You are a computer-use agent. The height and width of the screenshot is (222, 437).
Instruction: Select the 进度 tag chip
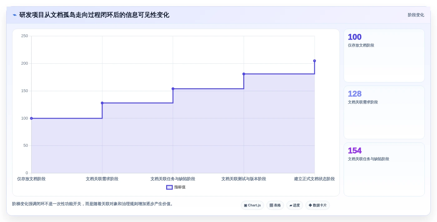point(295,205)
